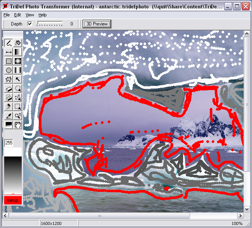Select the eyedropper tool

point(8,116)
